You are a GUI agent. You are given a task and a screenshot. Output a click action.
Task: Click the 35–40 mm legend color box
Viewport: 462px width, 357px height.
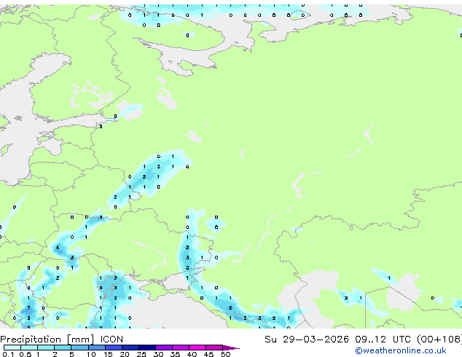[x=181, y=348]
